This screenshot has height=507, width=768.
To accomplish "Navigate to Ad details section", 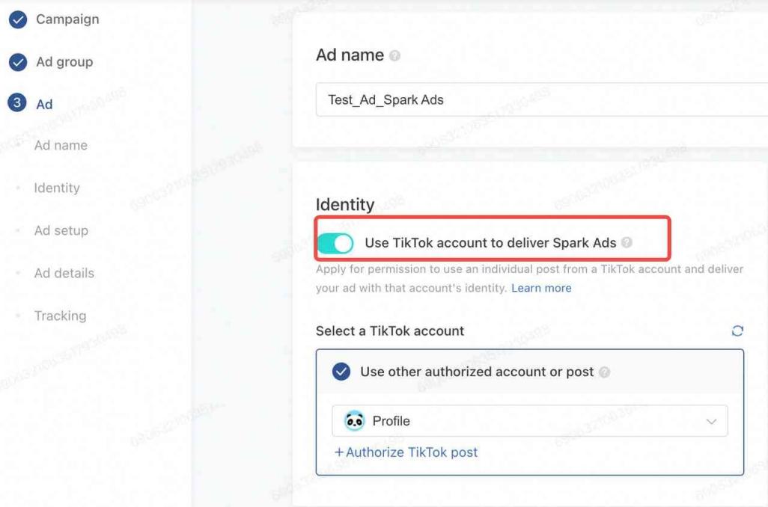I will tap(64, 273).
